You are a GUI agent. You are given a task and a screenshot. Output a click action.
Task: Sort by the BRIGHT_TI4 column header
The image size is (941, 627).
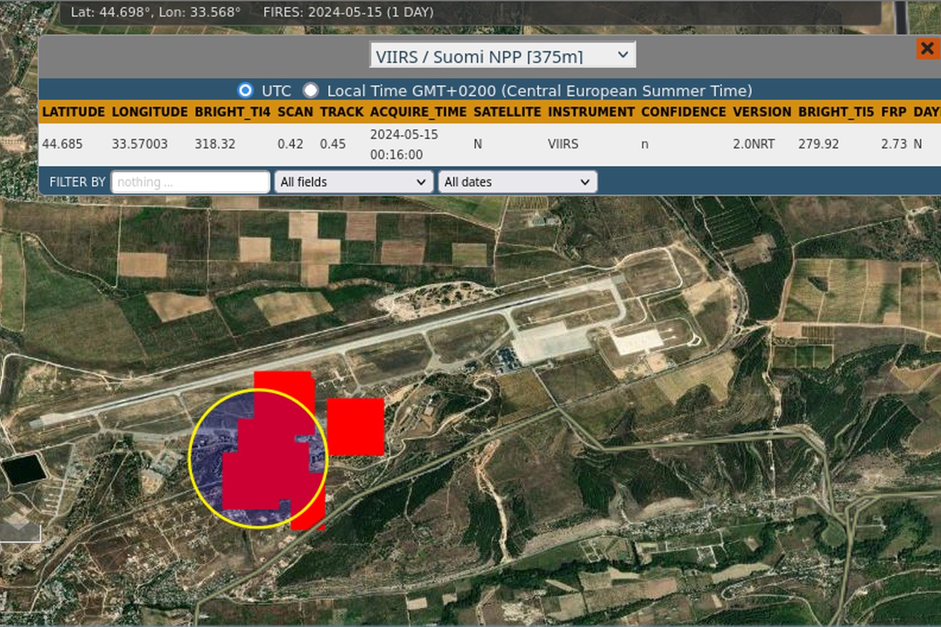pyautogui.click(x=233, y=112)
